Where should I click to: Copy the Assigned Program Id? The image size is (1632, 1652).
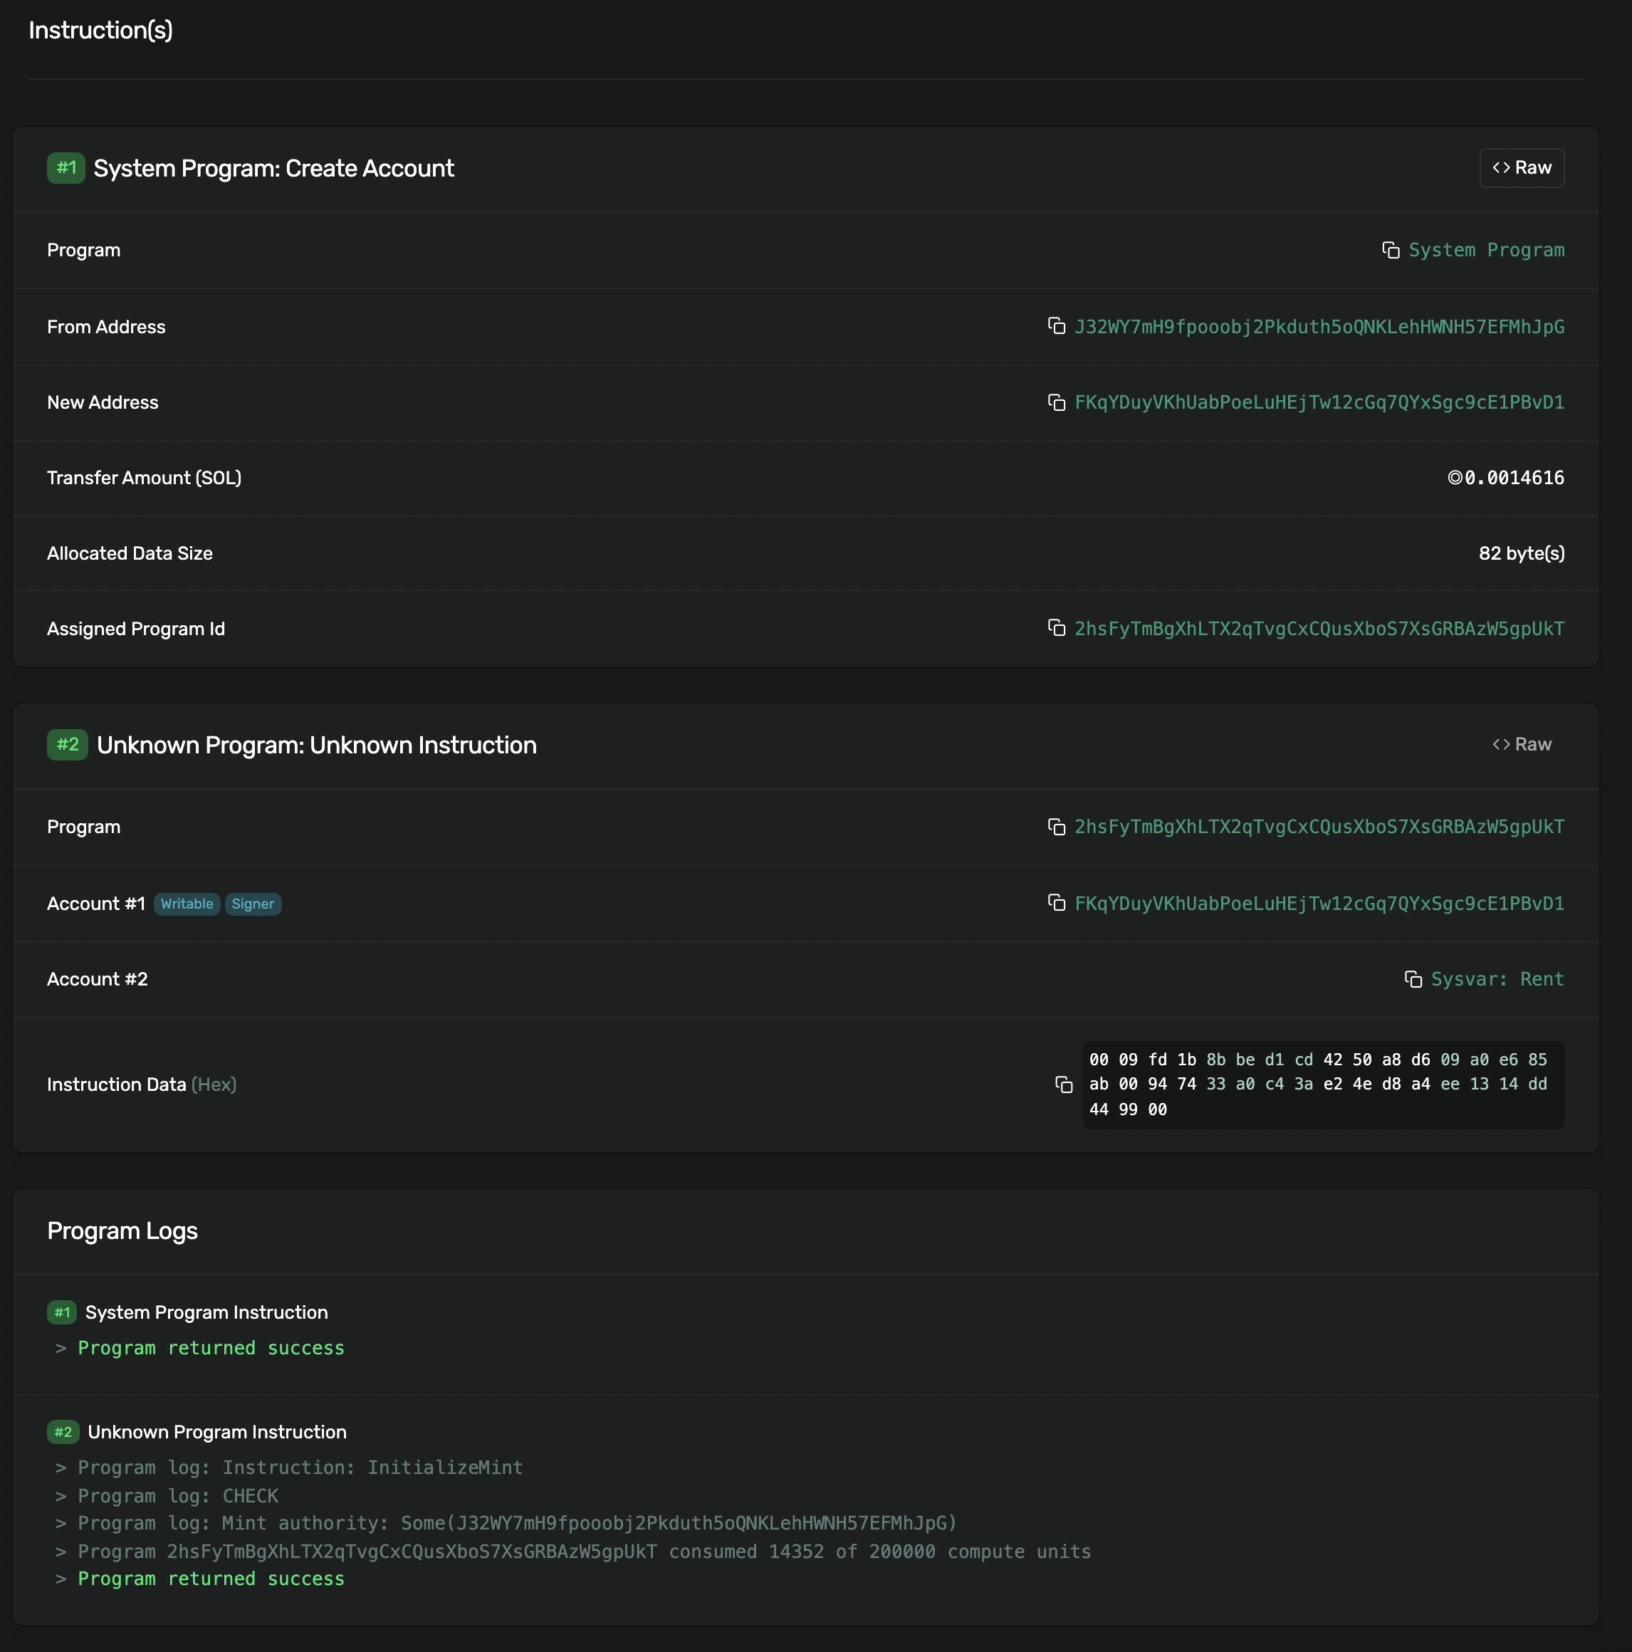point(1057,629)
